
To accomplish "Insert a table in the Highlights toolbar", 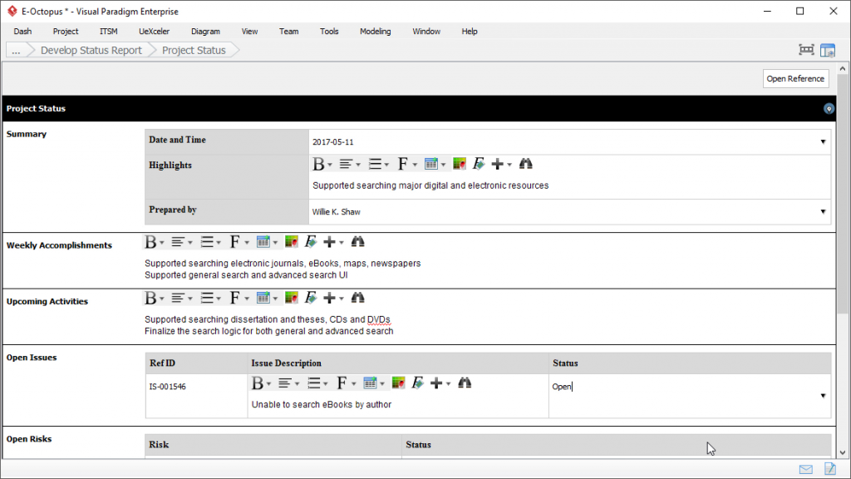I will point(432,164).
